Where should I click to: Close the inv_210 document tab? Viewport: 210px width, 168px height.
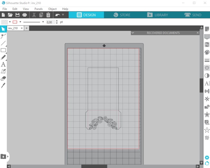tap(22, 28)
